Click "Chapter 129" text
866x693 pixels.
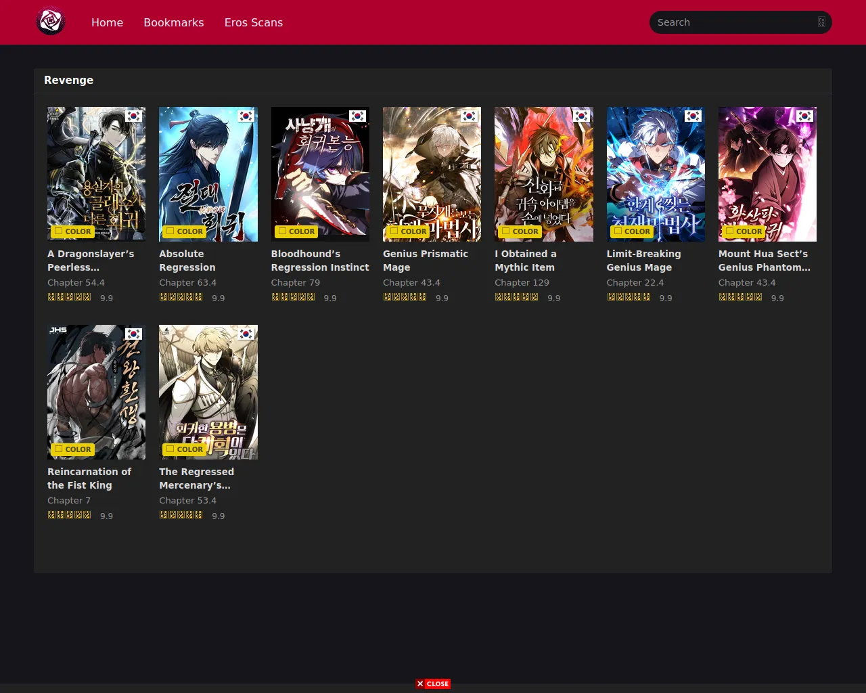coord(522,283)
